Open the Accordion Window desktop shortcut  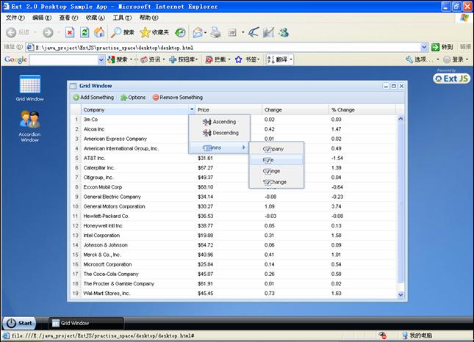[x=29, y=121]
